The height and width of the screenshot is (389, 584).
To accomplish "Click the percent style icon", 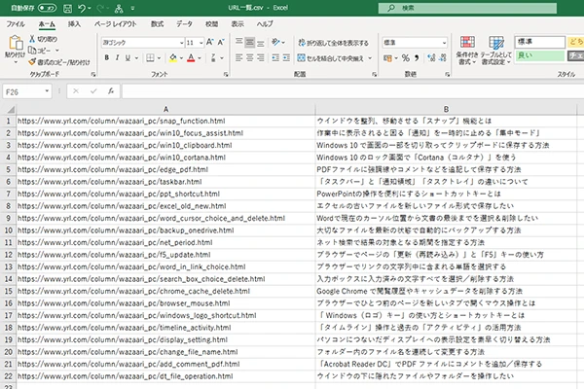I will coord(406,58).
